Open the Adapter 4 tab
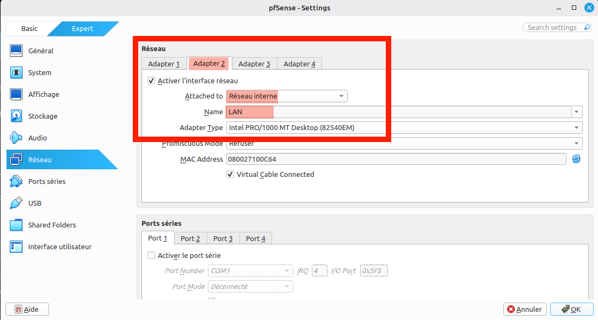Screen dimensions: 598x320 click(299, 64)
